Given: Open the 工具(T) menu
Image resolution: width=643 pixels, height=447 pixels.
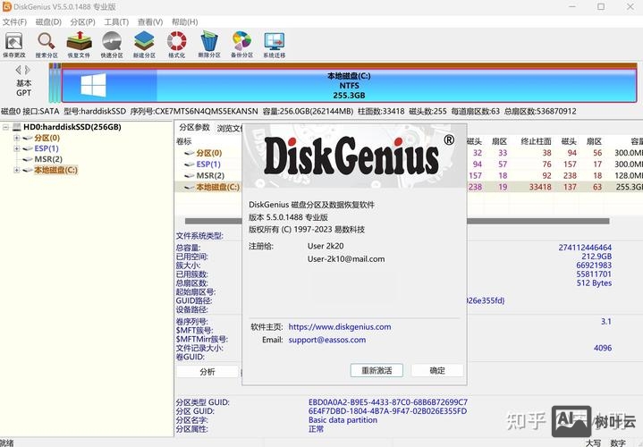Looking at the screenshot, I should 116,22.
